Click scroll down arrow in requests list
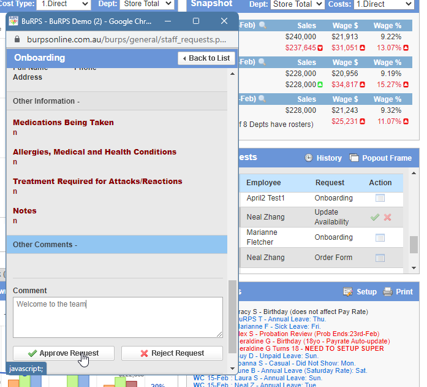The image size is (427, 387). pyautogui.click(x=414, y=268)
